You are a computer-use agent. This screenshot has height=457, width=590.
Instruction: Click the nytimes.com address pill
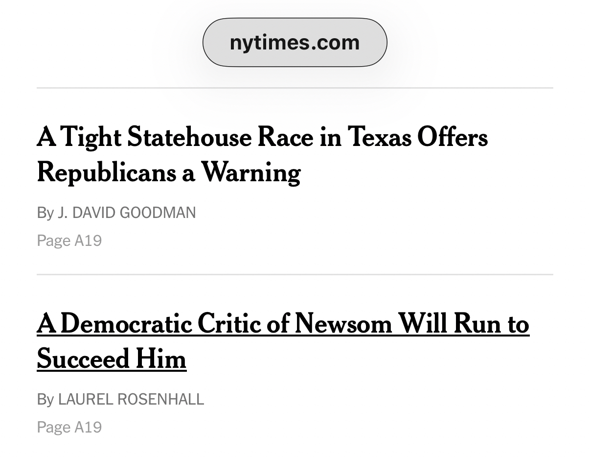coord(295,43)
